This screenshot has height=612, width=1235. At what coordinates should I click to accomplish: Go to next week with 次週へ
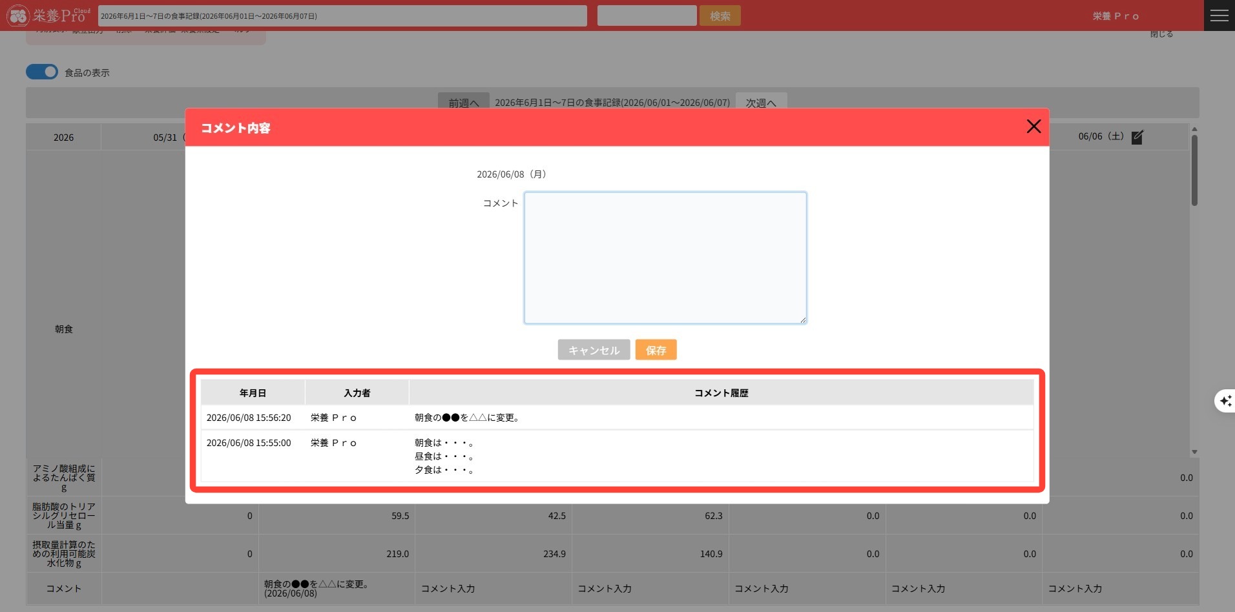(761, 103)
